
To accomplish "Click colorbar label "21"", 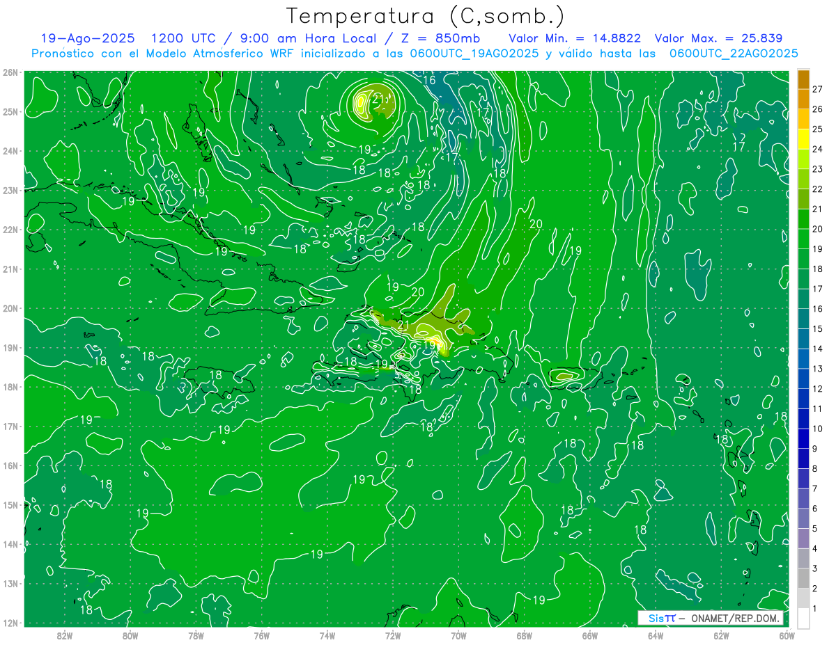I will coord(818,209).
